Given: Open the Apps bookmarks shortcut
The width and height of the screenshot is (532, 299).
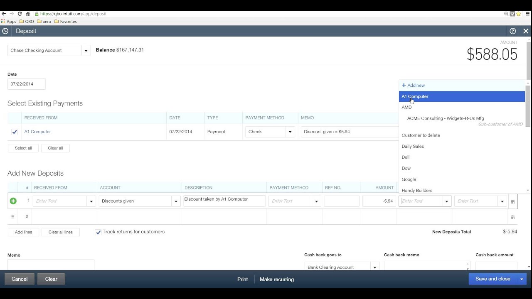Looking at the screenshot, I should pos(9,22).
